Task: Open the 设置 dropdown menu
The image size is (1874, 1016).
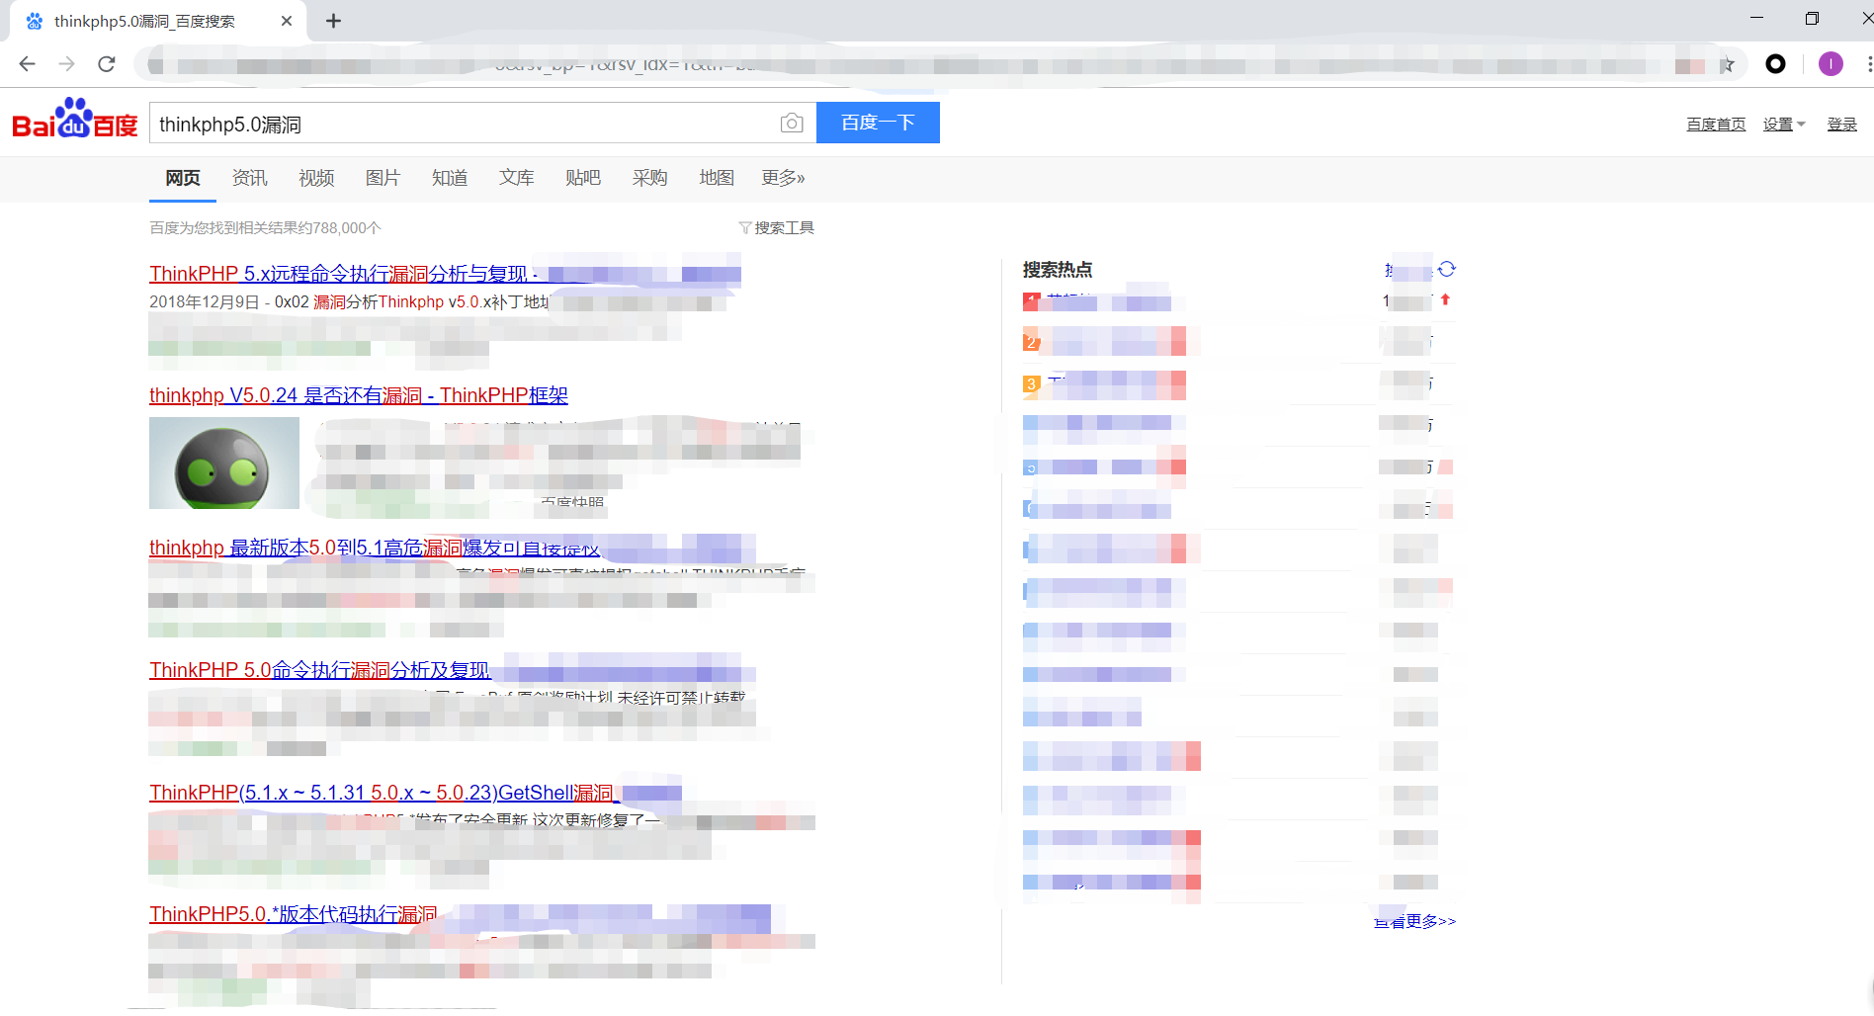Action: [x=1784, y=125]
